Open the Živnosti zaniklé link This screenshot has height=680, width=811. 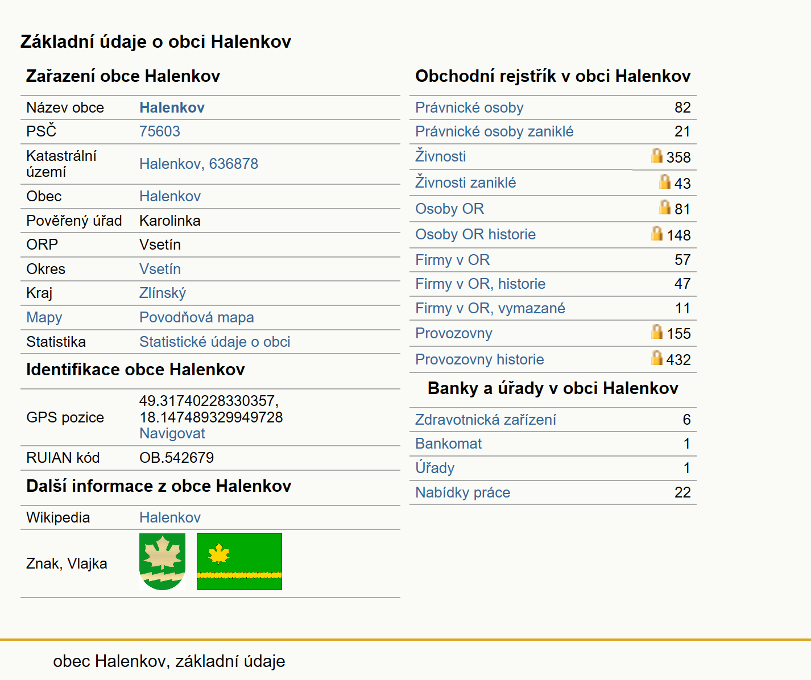pyautogui.click(x=466, y=183)
